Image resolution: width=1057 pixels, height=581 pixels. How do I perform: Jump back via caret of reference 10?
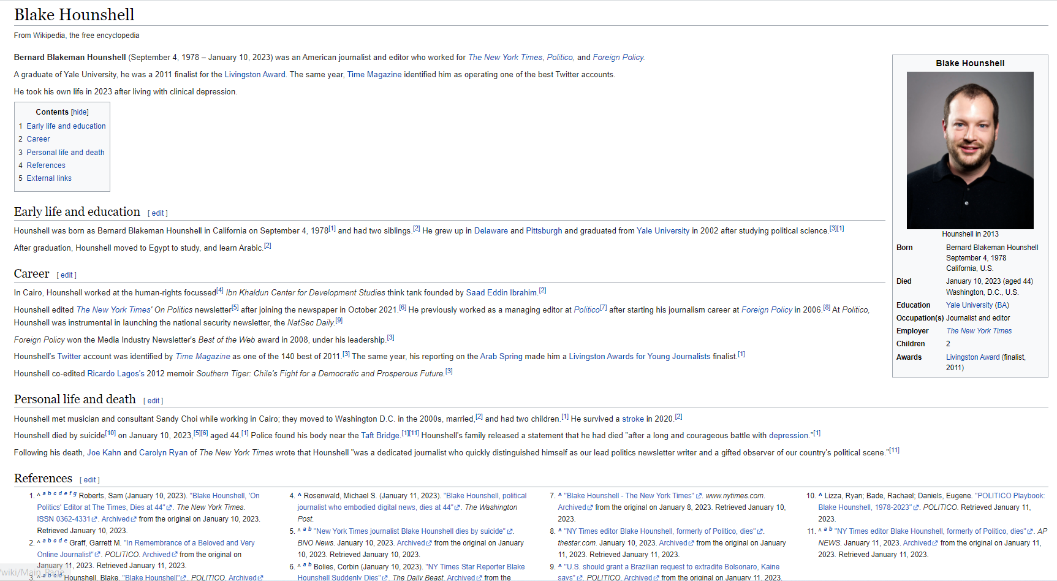point(820,496)
